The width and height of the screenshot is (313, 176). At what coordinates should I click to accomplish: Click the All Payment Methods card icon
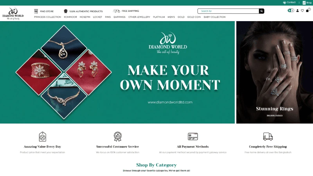pyautogui.click(x=192, y=136)
